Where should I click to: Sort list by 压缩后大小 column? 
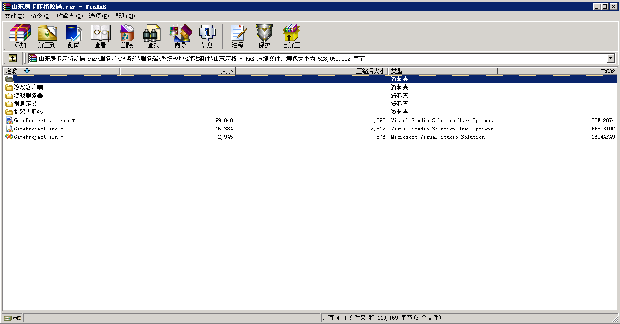point(312,71)
